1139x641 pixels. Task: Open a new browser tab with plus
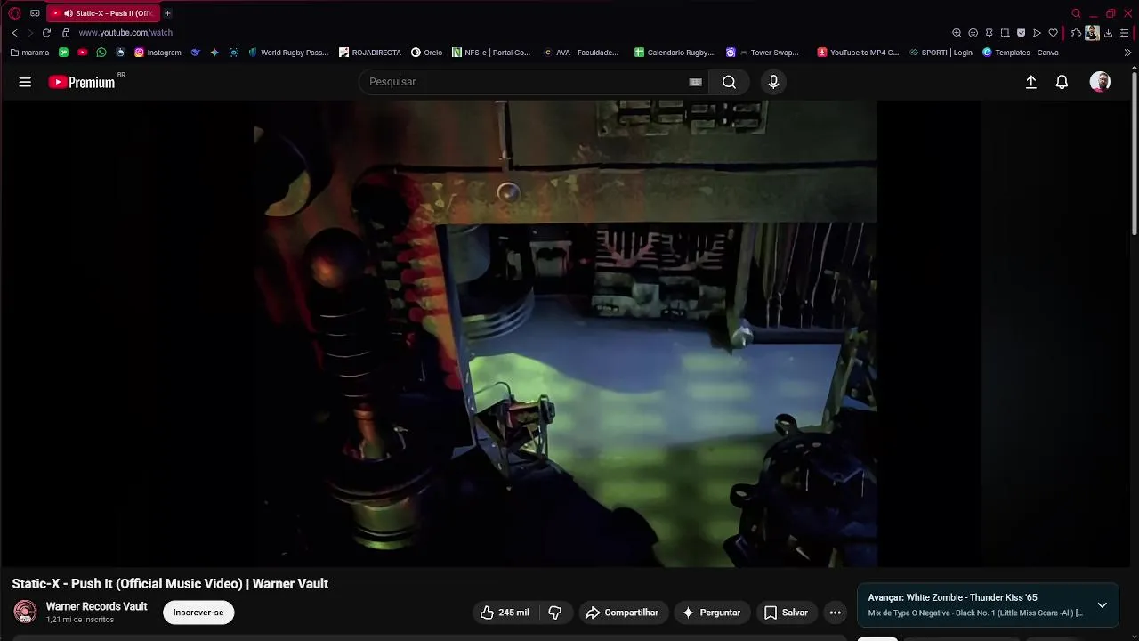click(x=167, y=13)
